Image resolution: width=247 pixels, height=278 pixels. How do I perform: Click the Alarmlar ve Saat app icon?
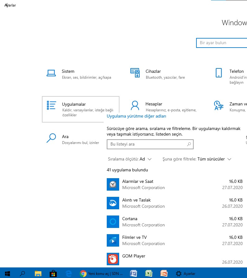pos(113,184)
